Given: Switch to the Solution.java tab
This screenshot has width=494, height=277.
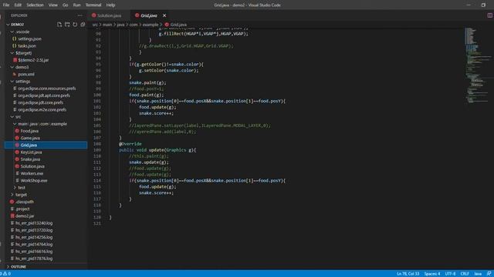Looking at the screenshot, I should point(109,15).
